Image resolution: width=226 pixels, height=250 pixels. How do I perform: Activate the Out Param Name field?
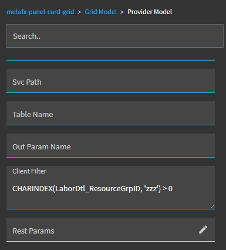[110, 145]
